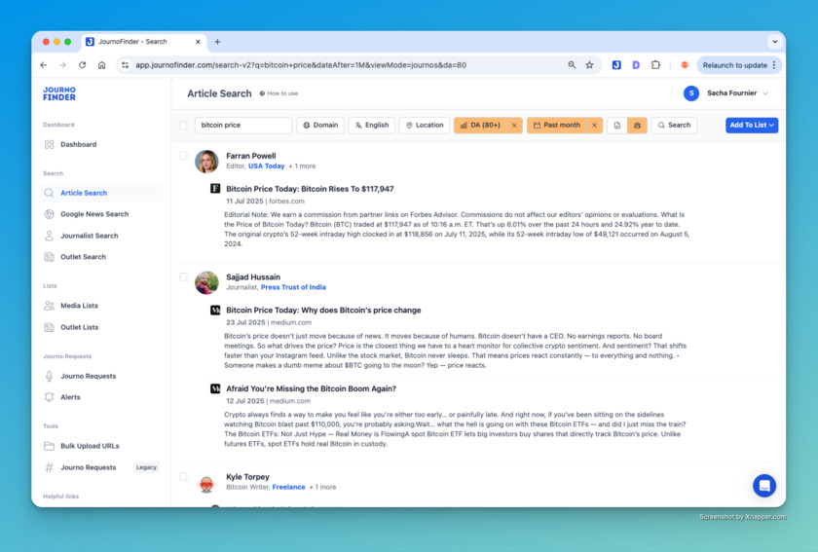The image size is (818, 552).
Task: Bookmark this page with the star icon
Action: tap(589, 65)
